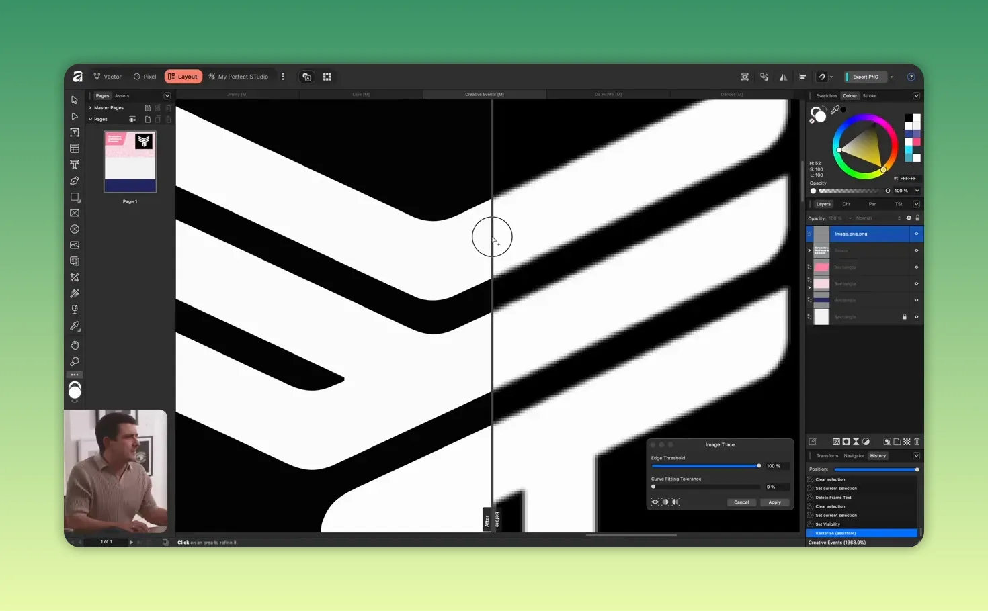Open the Layers panel options dropdown
Image resolution: width=988 pixels, height=611 pixels.
[916, 204]
